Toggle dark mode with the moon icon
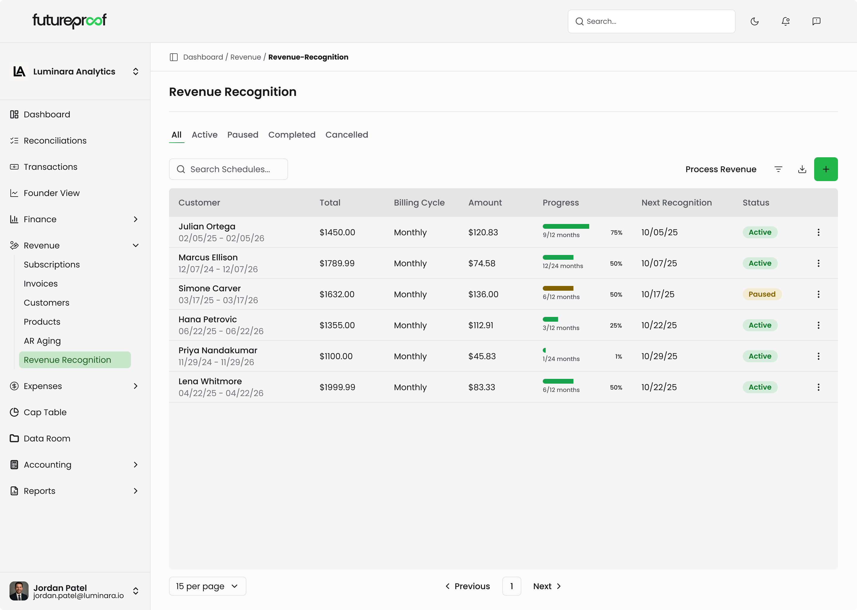This screenshot has height=610, width=857. pyautogui.click(x=755, y=21)
